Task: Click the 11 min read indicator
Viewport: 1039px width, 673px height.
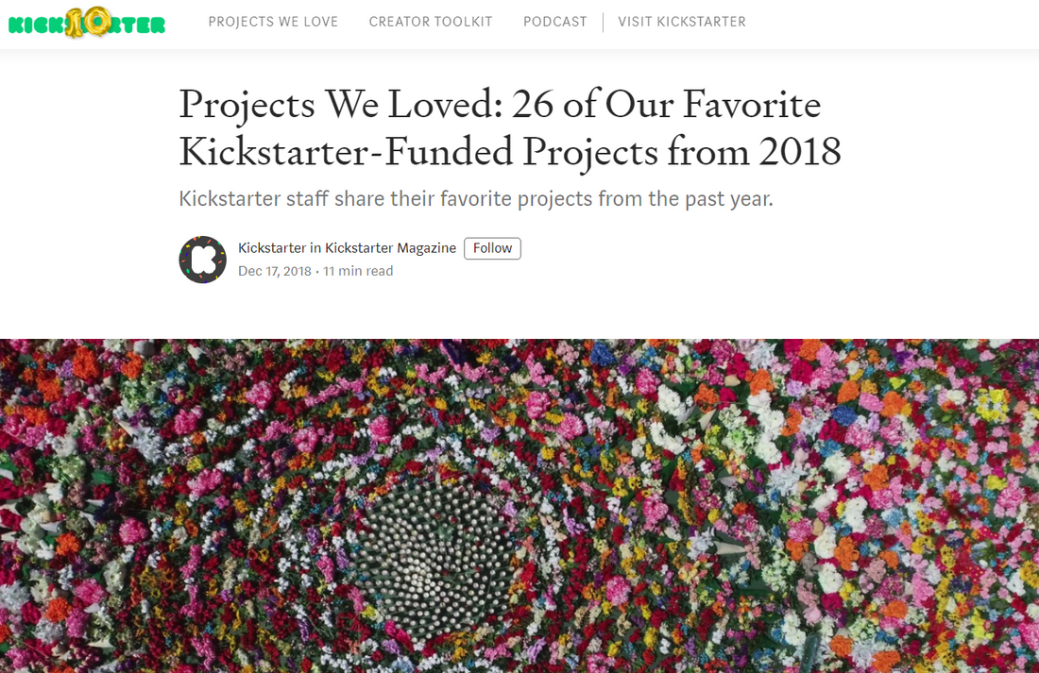Action: pos(358,271)
